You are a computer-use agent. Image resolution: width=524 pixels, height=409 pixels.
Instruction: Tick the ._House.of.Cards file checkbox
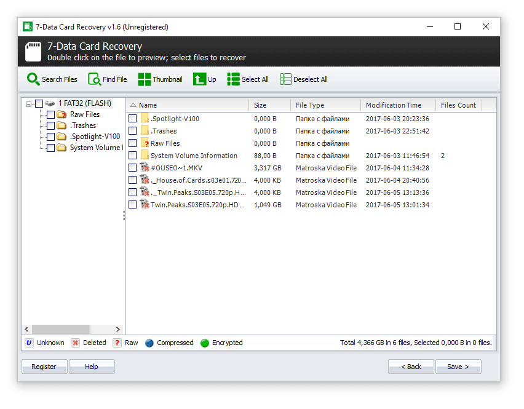pos(133,180)
